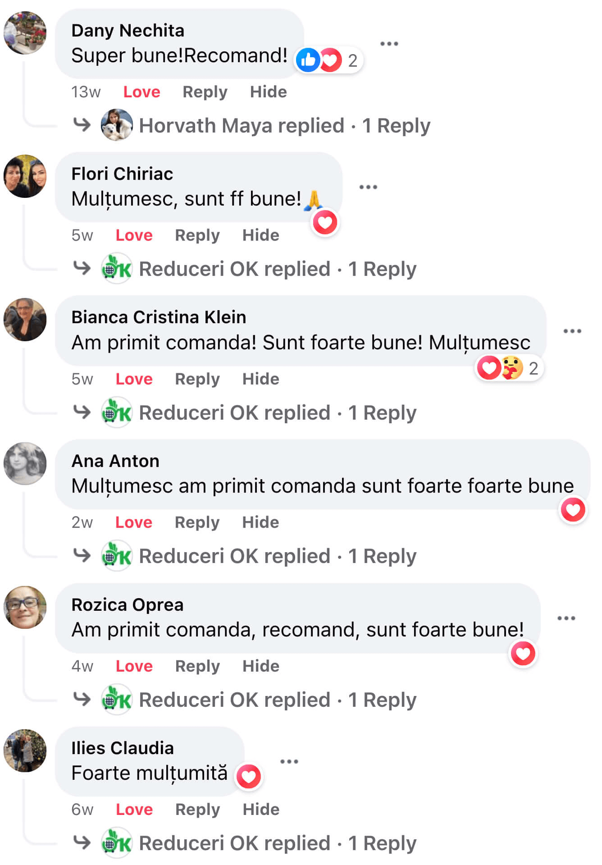Open more options for Bianca Cristina Klein's comment
Screen dimensions: 602x865
572,331
